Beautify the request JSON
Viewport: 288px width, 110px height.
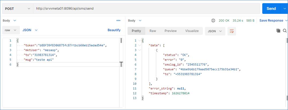(x=114, y=30)
